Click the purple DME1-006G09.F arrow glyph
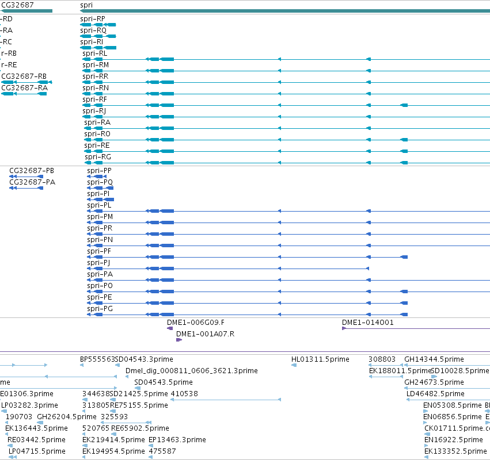 pyautogui.click(x=170, y=328)
